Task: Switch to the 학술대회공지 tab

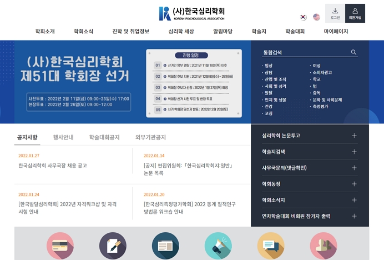Action: point(104,137)
